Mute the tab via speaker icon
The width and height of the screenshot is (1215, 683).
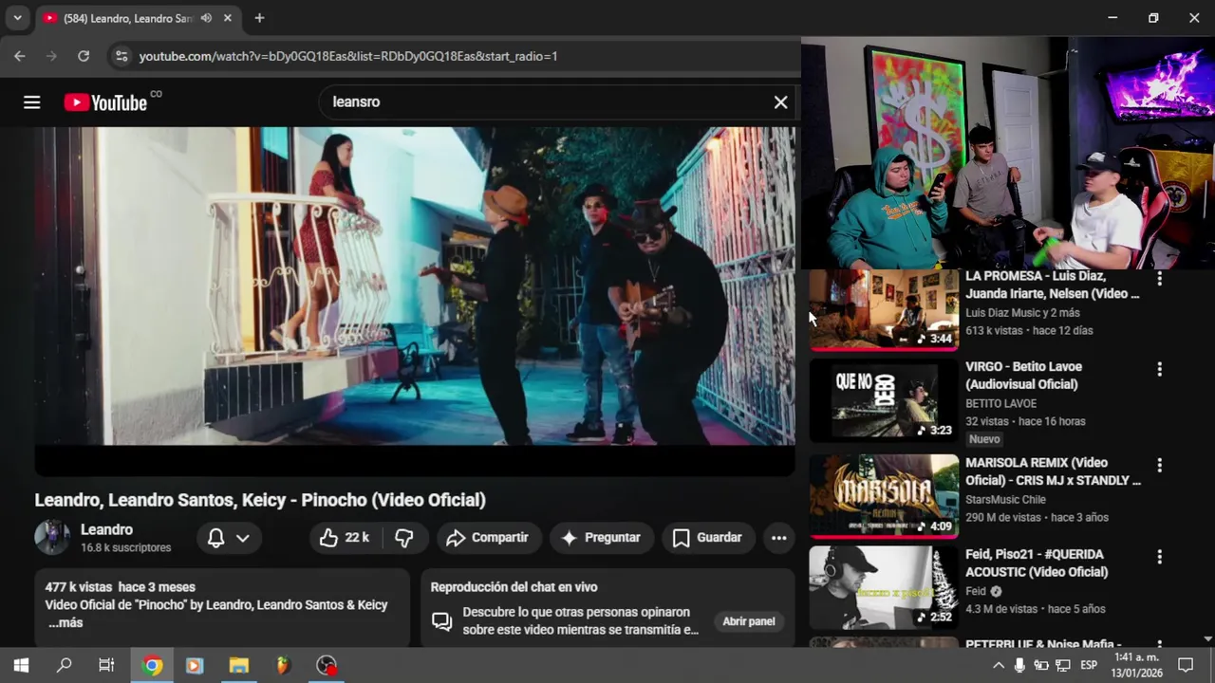click(x=206, y=18)
